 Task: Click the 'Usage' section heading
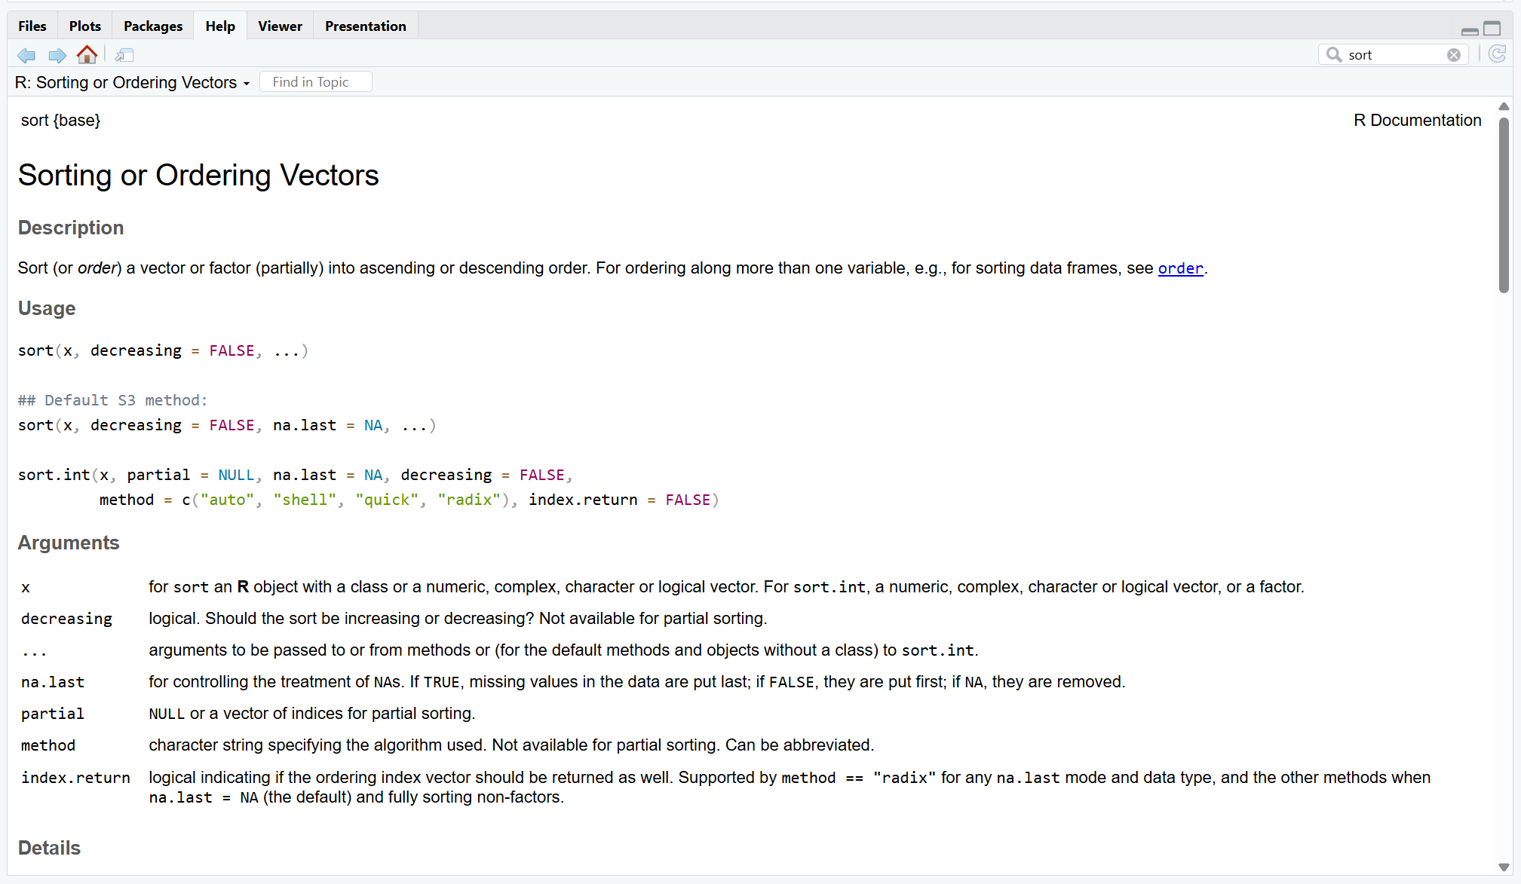[47, 308]
